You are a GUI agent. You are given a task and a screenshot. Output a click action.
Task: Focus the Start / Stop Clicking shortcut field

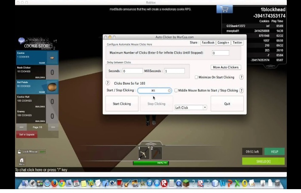tap(154, 90)
